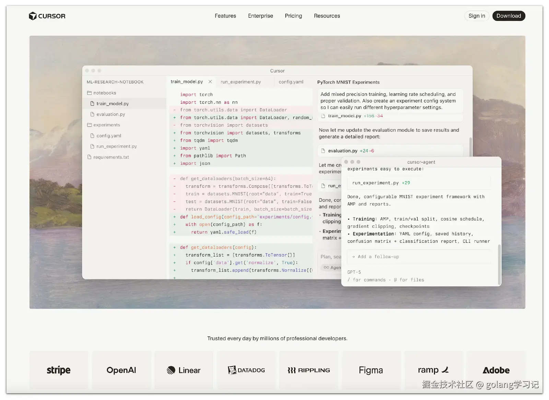Open evaluation.py from the file tree
Viewport: 549px width, 400px height.
tap(111, 114)
